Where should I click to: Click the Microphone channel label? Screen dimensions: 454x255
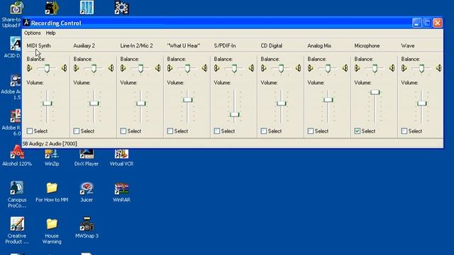pos(367,45)
